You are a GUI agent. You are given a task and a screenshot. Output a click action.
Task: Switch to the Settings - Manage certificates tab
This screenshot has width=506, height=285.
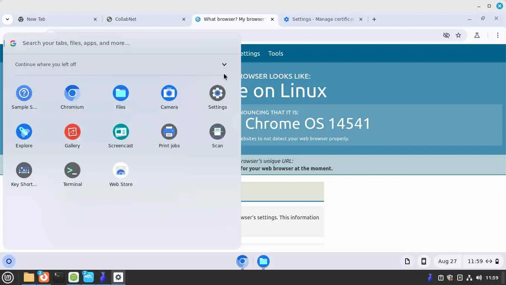click(324, 19)
